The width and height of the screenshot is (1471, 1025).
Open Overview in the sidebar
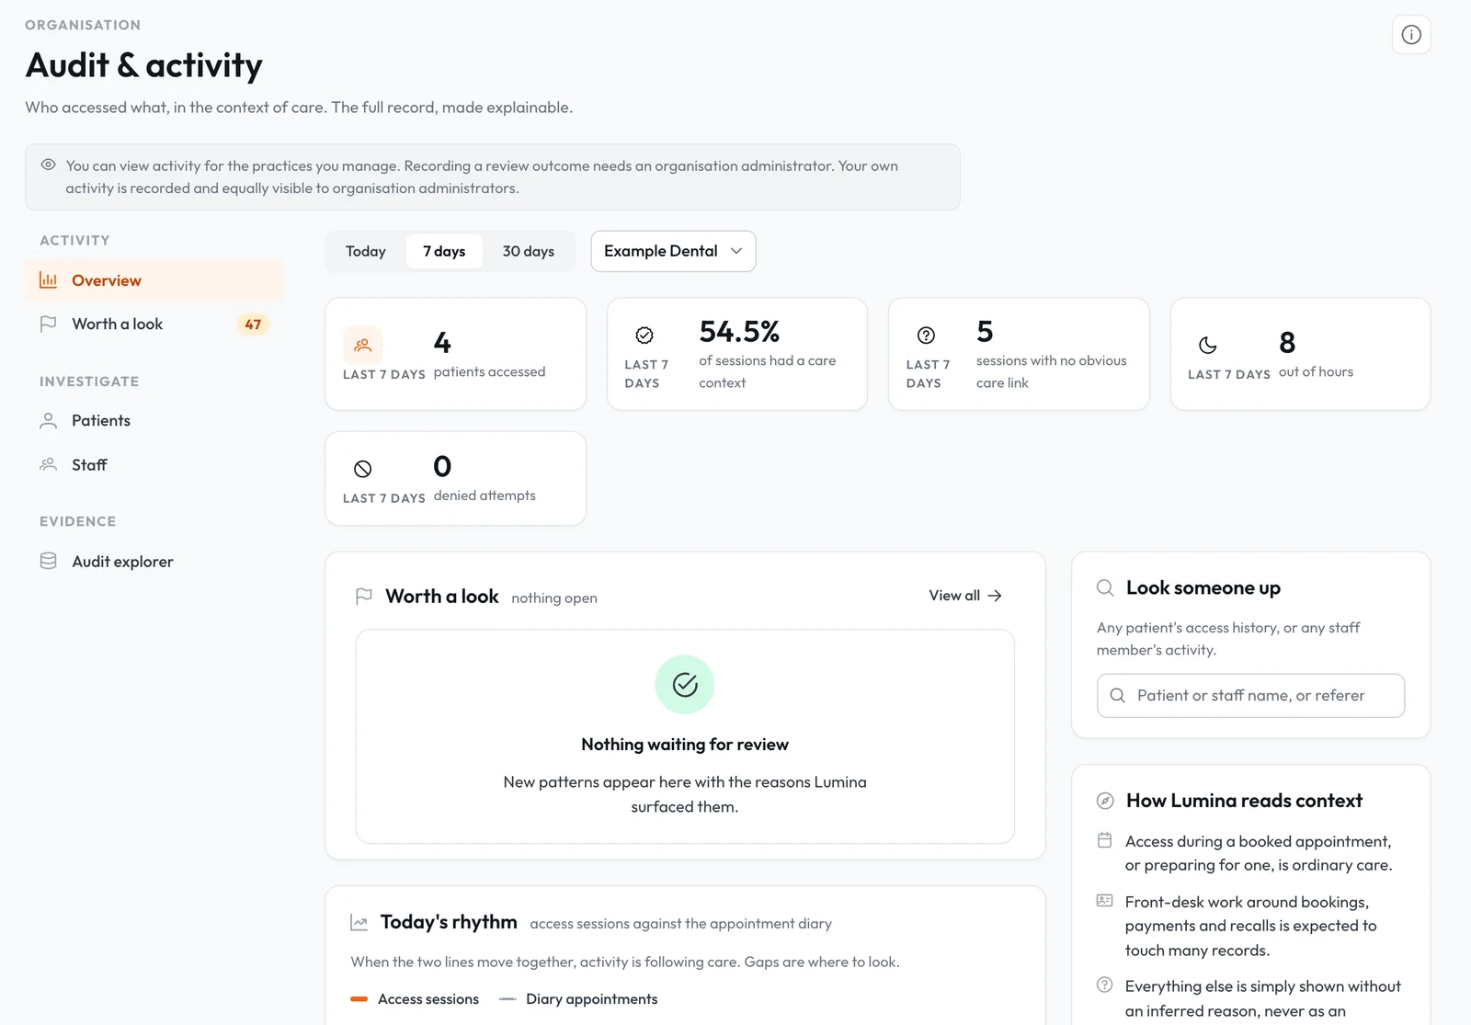click(x=154, y=280)
